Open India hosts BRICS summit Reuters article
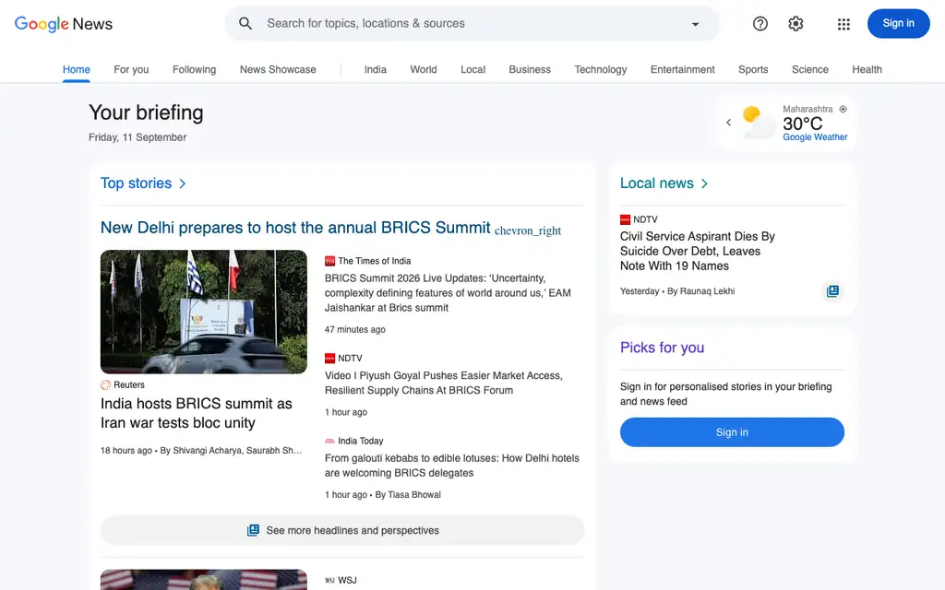945x590 pixels. point(197,413)
